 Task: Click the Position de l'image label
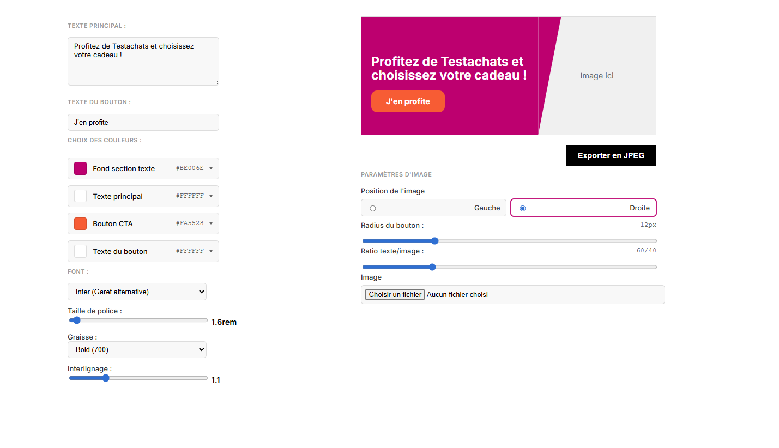click(x=392, y=191)
